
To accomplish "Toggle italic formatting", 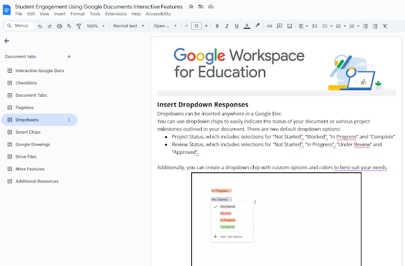I will [227, 26].
